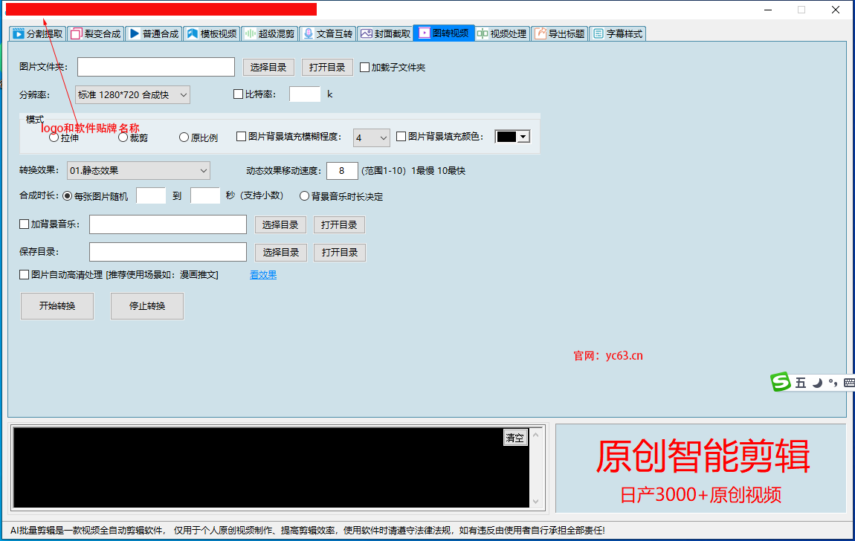Select the 普通合成 play icon tab
This screenshot has height=541, width=855.
134,33
